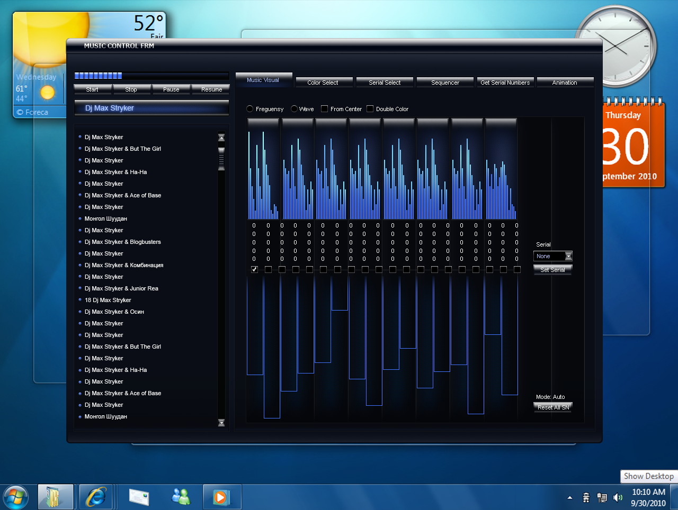678x510 pixels.
Task: Select the Frequensy radio button
Action: point(250,109)
